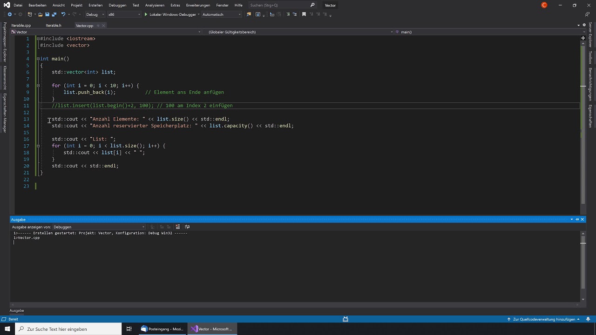The image size is (596, 335).
Task: Open the Debuggen menu
Action: pyautogui.click(x=117, y=5)
